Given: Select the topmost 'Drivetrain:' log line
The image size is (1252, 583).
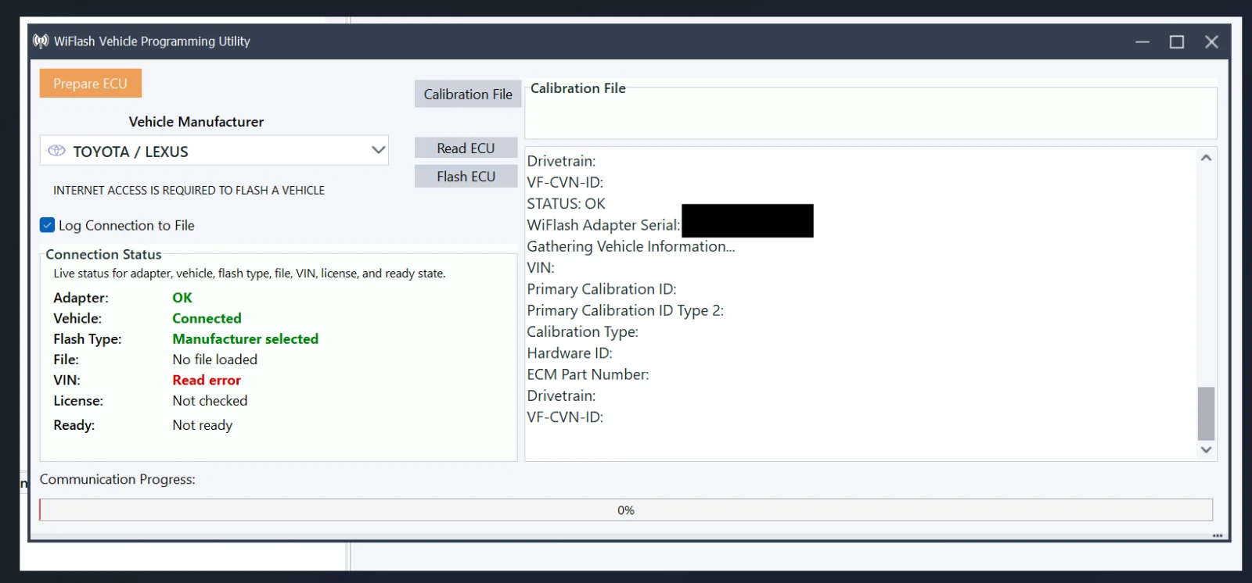Looking at the screenshot, I should pyautogui.click(x=561, y=161).
